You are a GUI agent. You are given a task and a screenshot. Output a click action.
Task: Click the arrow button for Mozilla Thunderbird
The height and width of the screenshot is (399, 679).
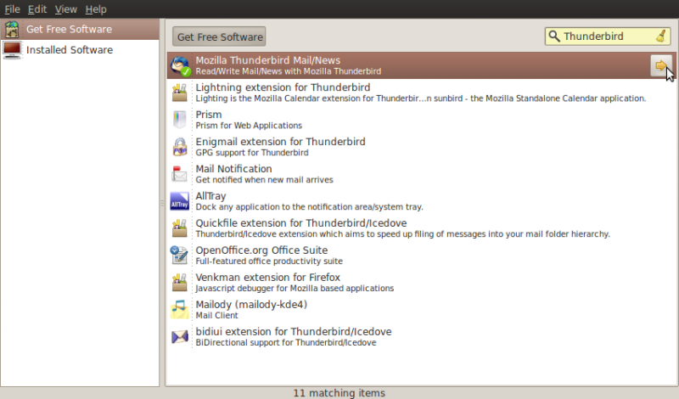pos(661,66)
